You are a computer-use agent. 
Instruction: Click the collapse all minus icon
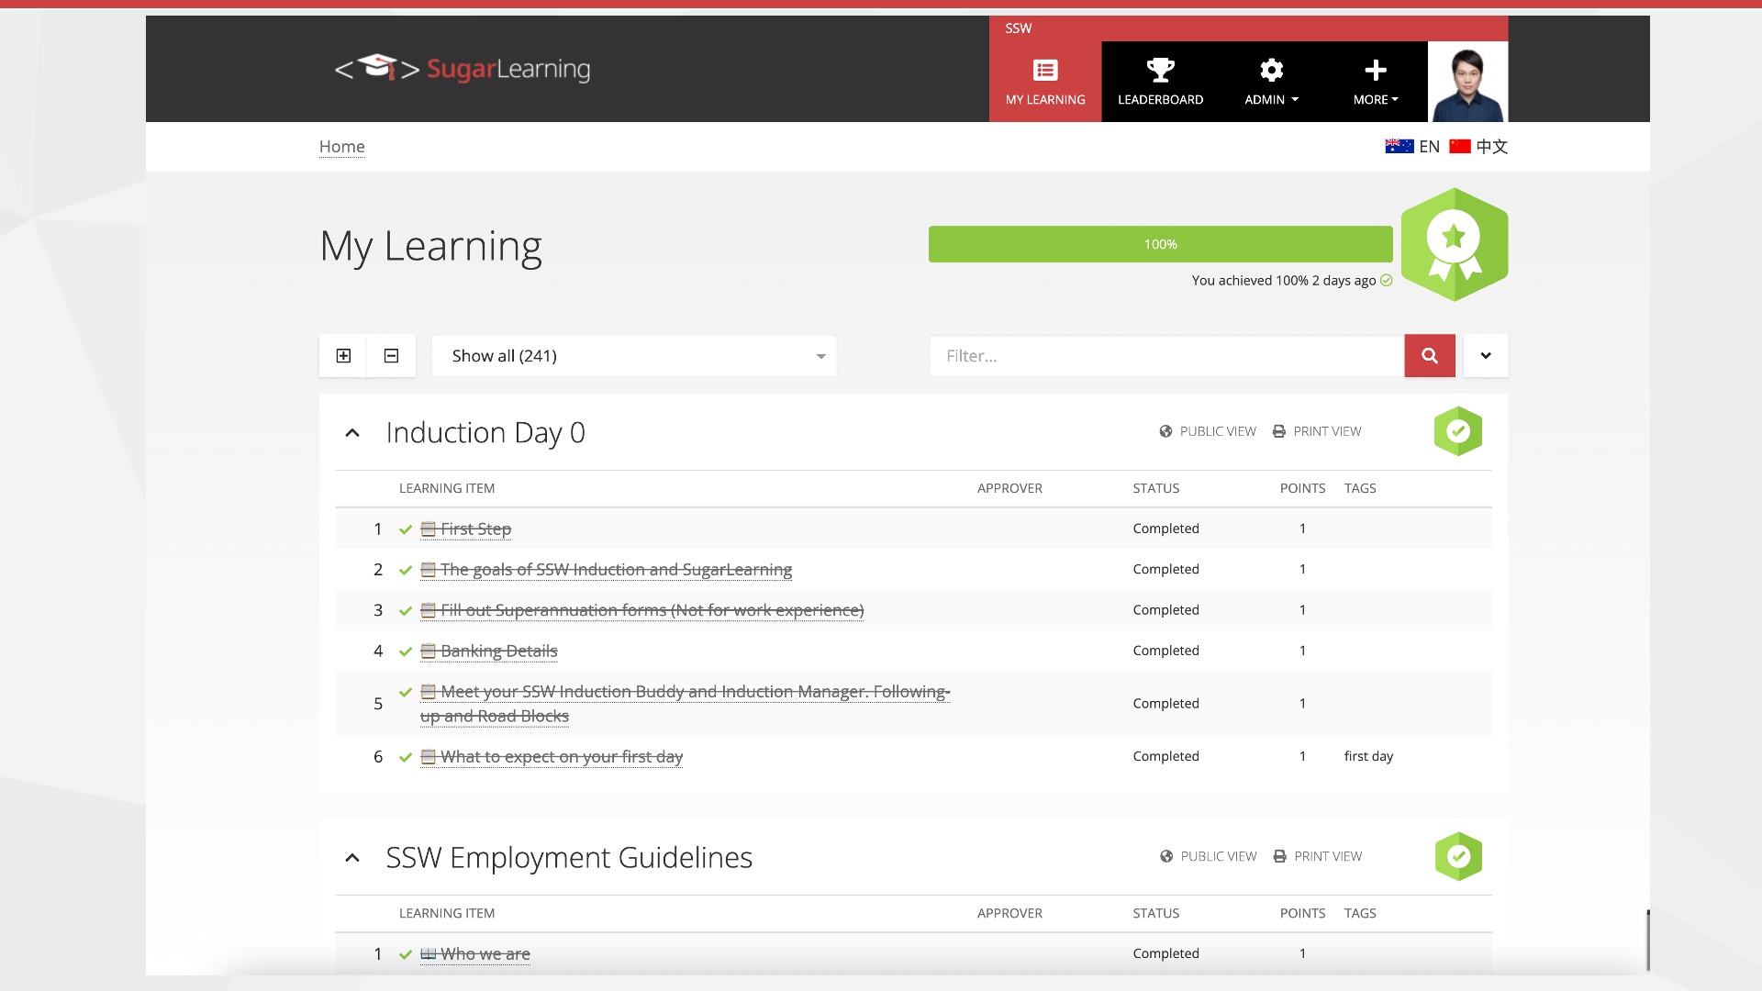click(x=391, y=356)
